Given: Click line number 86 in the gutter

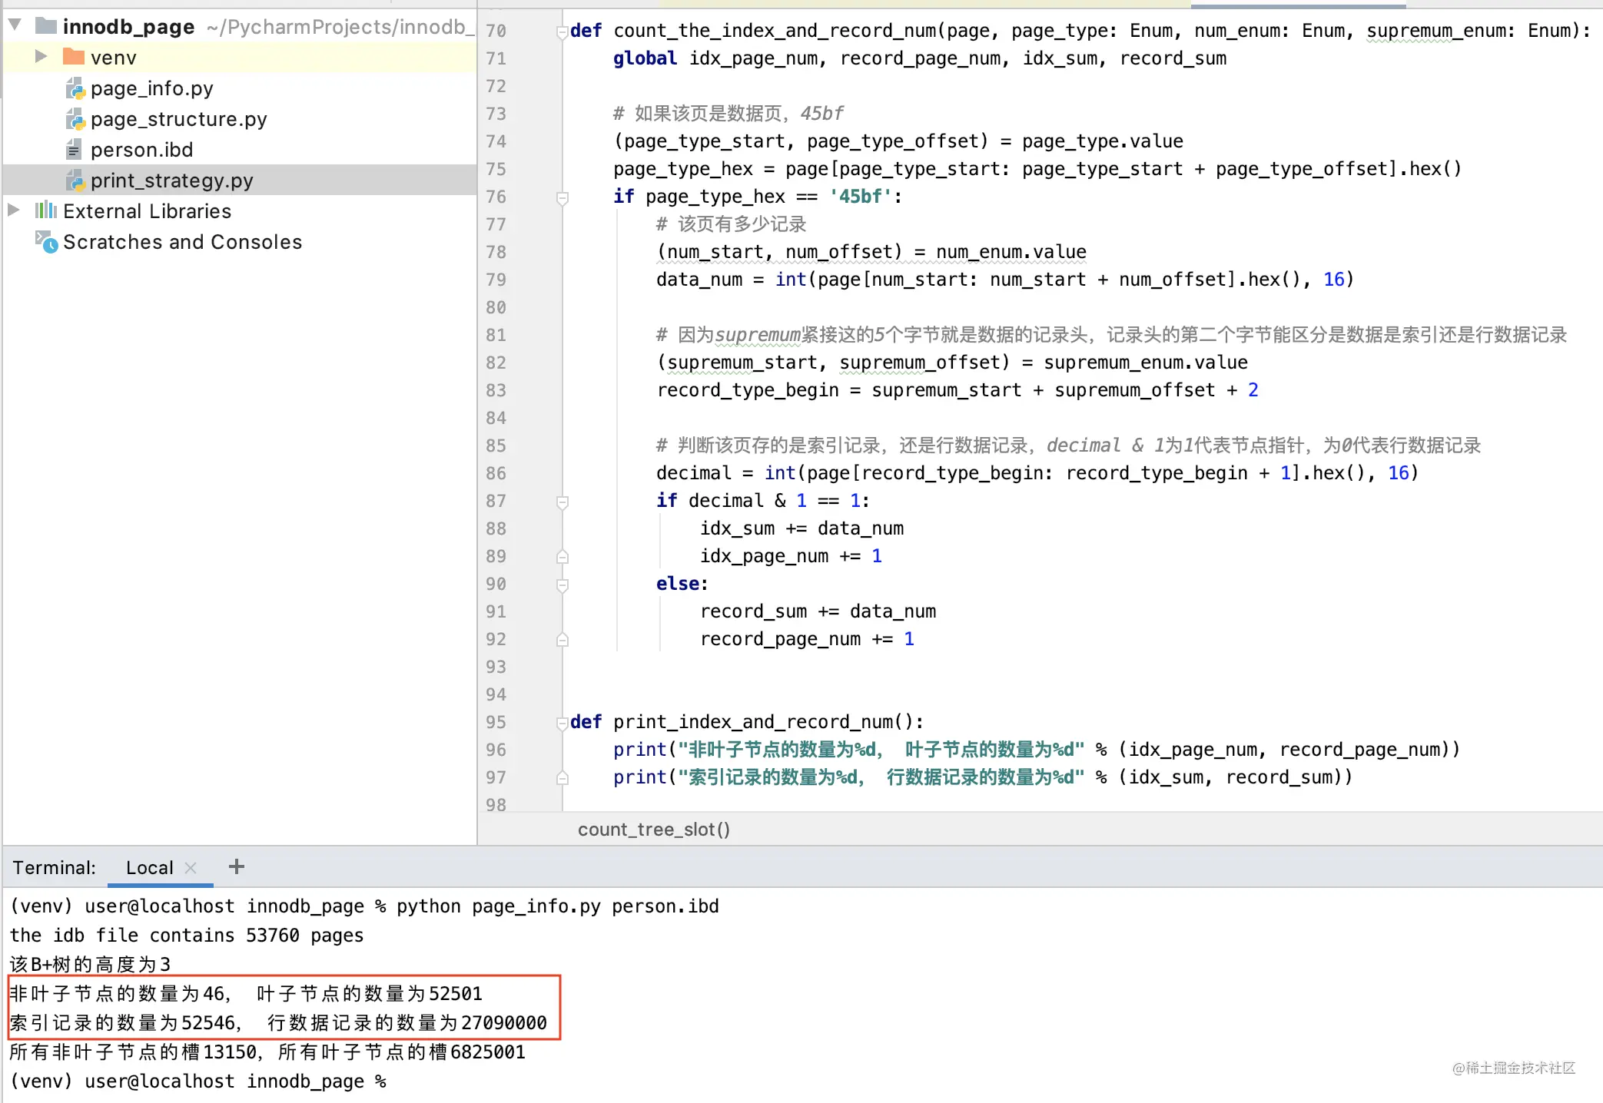Looking at the screenshot, I should pyautogui.click(x=496, y=473).
